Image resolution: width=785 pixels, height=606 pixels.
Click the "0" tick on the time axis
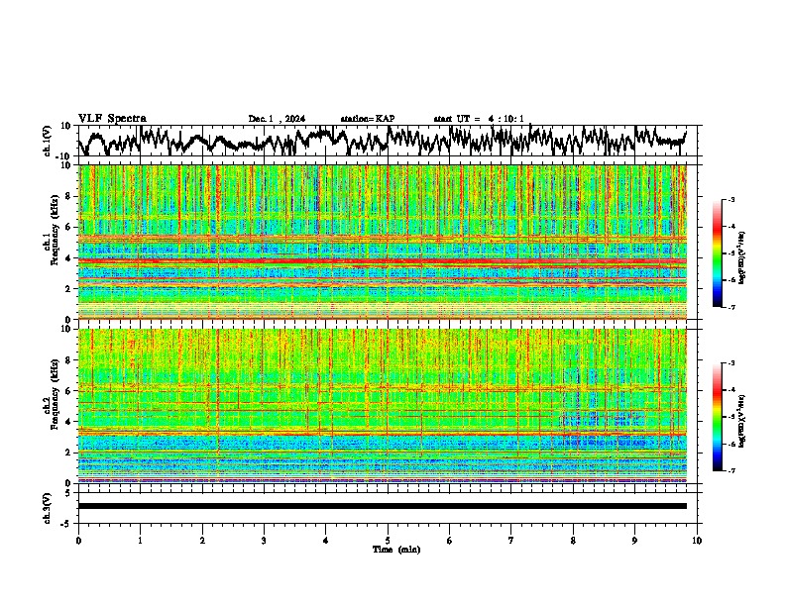click(78, 541)
